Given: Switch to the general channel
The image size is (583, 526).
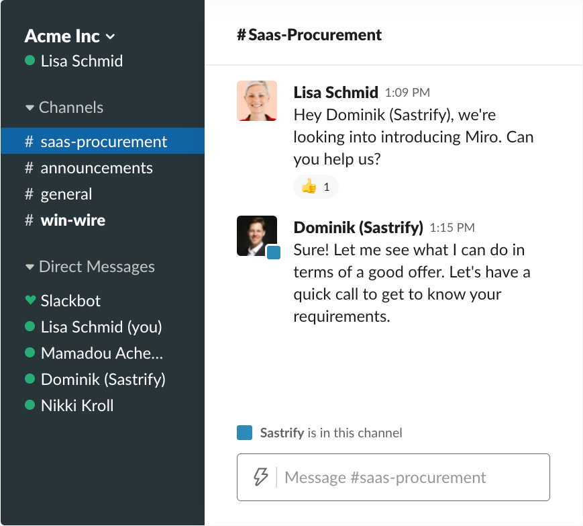Looking at the screenshot, I should pos(66,194).
